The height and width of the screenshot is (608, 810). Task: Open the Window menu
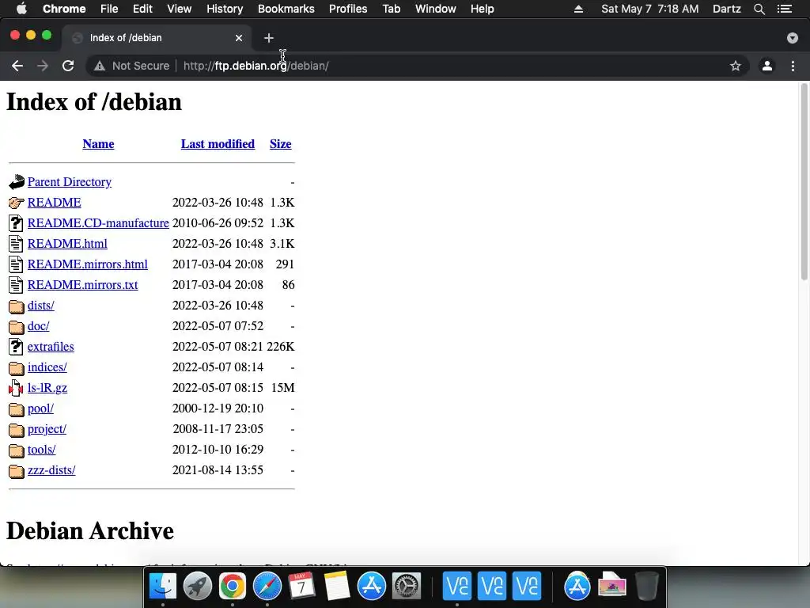point(436,9)
